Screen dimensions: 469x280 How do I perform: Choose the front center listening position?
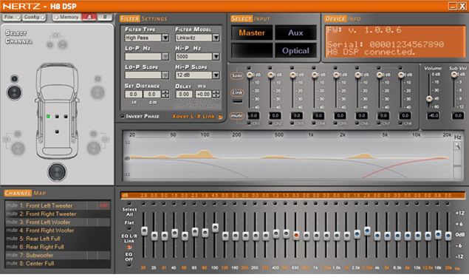tap(57, 117)
